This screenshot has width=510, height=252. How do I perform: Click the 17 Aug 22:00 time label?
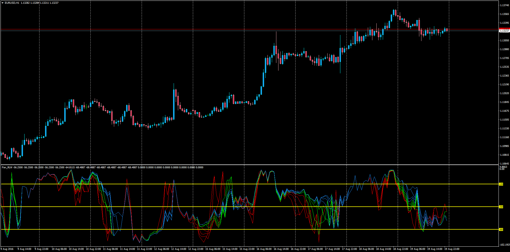point(349,249)
